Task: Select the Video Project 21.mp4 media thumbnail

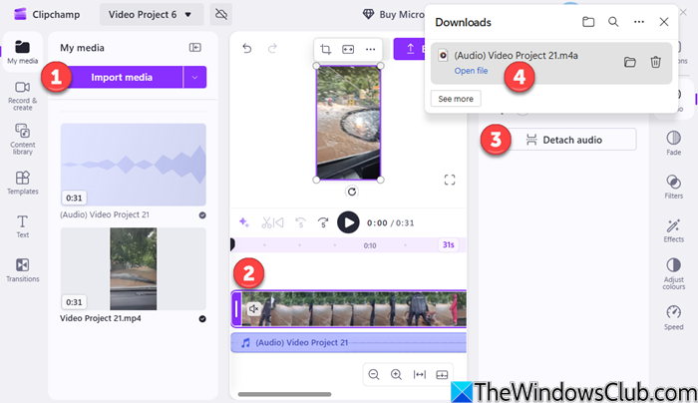Action: click(x=133, y=269)
